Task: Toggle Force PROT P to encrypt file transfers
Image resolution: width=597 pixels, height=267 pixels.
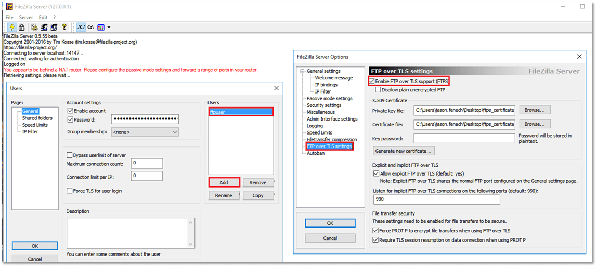Action: pos(377,231)
